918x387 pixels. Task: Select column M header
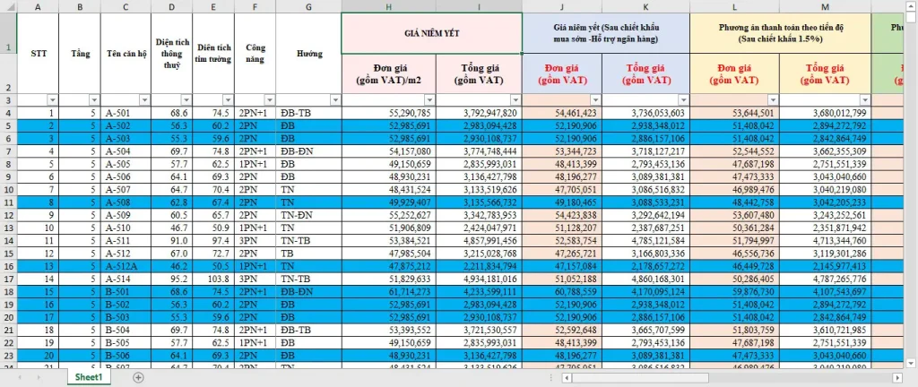[825, 6]
